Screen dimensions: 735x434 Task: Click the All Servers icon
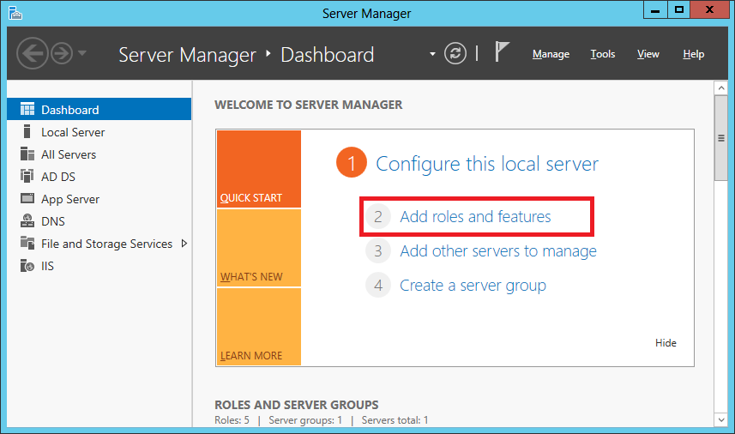(x=27, y=154)
